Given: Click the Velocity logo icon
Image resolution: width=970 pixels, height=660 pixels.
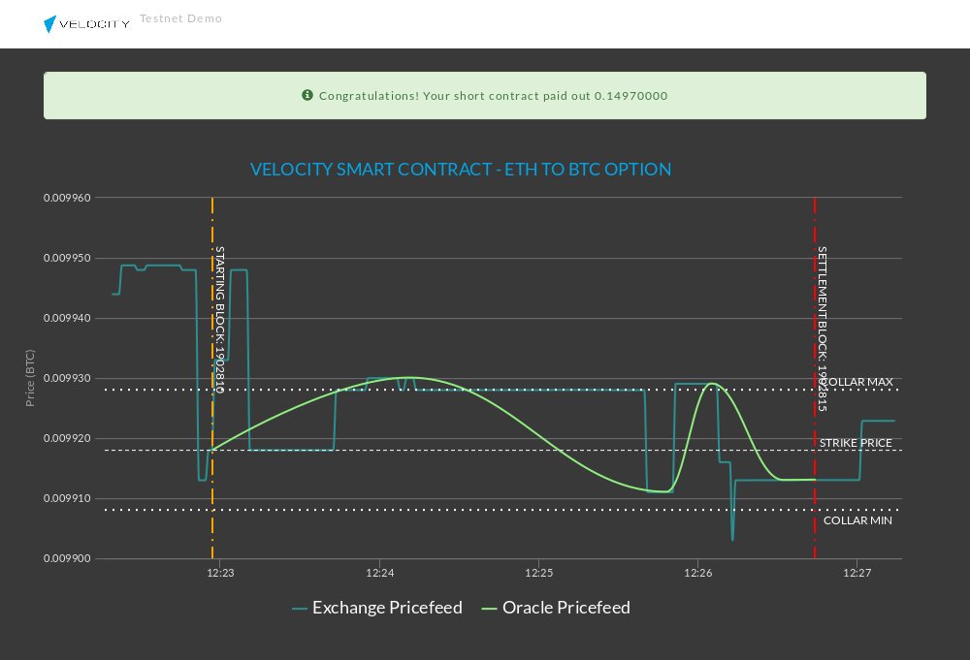Looking at the screenshot, I should click(x=50, y=24).
